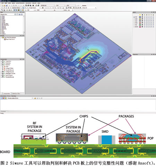Click the Near Field Simulations tree entry
Screen dimensions: 156x167
click(10, 38)
